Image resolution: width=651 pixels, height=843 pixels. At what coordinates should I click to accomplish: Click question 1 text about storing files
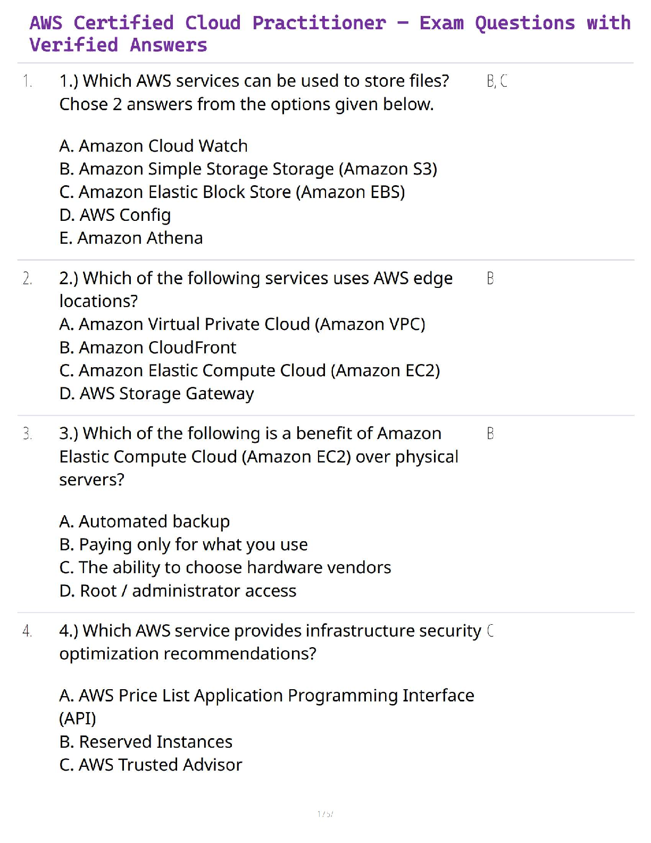pos(254,93)
